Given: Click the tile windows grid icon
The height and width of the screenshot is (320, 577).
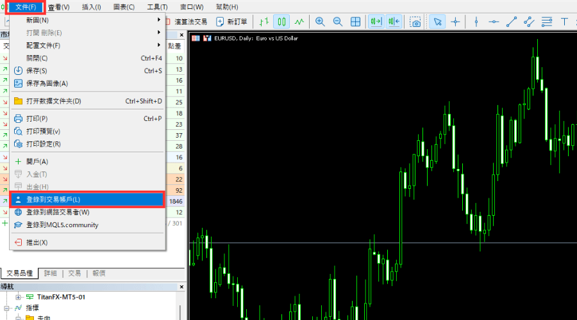Looking at the screenshot, I should [x=356, y=22].
